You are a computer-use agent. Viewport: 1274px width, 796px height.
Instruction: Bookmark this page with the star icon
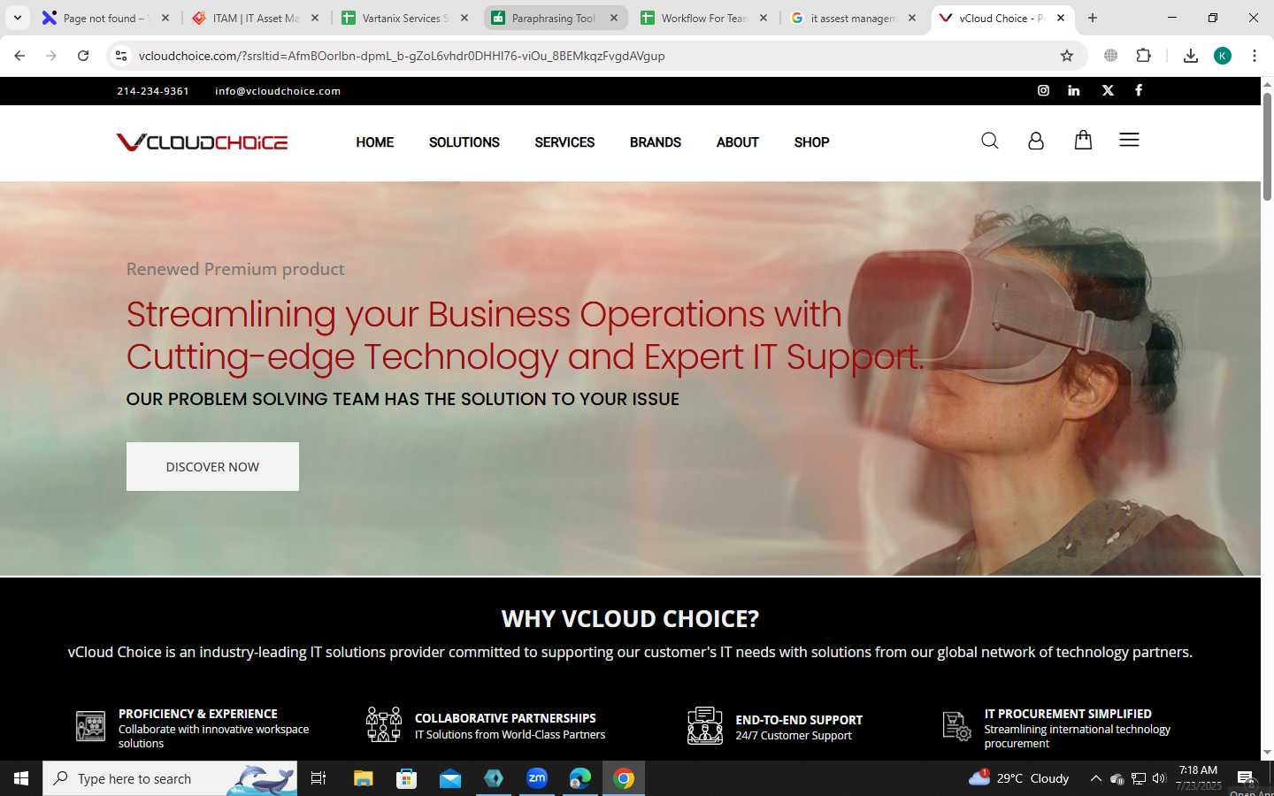point(1067,56)
